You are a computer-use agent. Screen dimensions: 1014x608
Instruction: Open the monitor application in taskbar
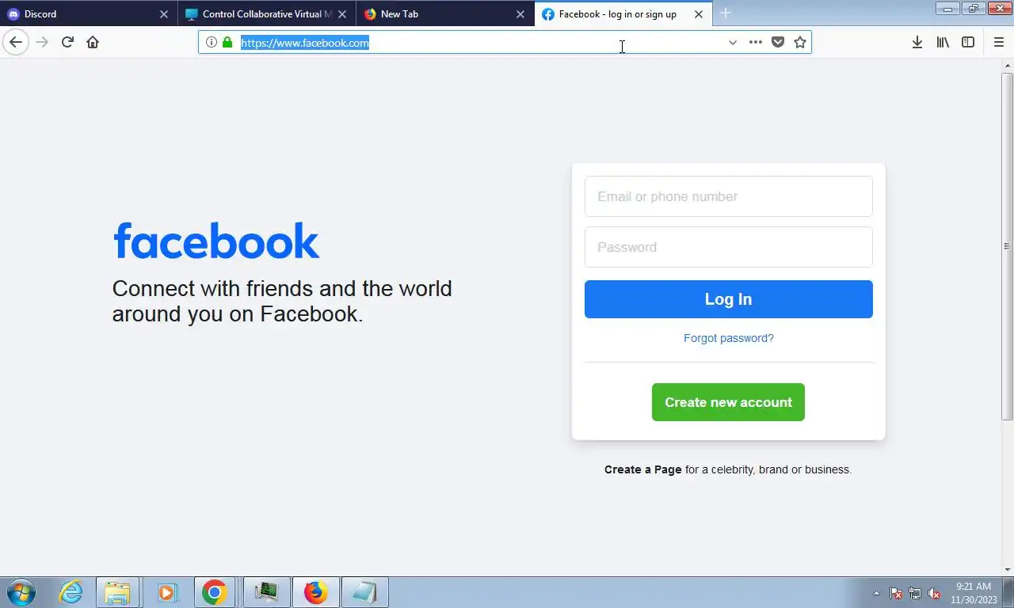click(266, 592)
